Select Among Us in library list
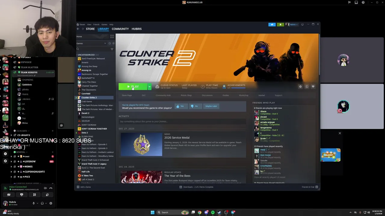The height and width of the screenshot is (216, 385). tap(86, 70)
